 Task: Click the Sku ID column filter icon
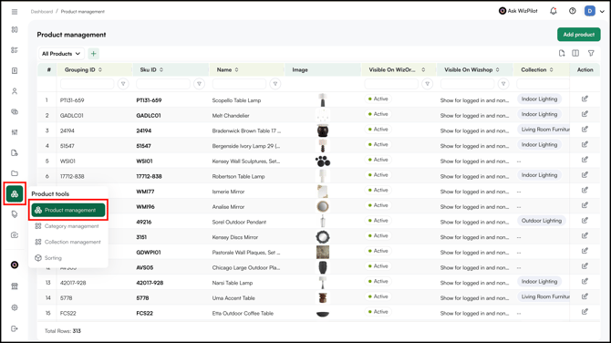click(x=199, y=84)
